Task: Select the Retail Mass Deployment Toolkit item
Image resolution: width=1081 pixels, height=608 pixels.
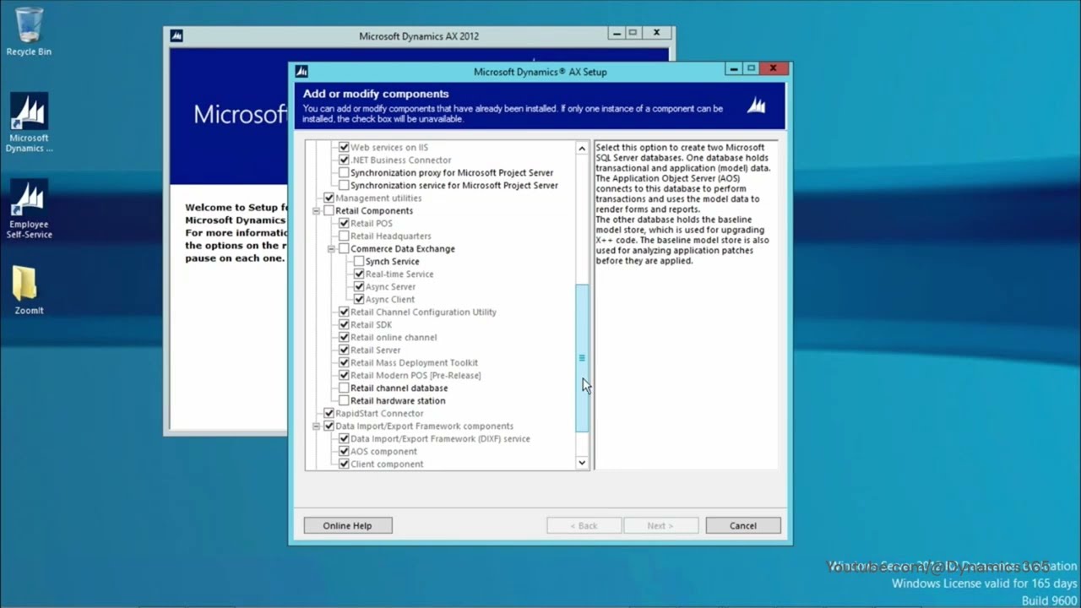Action: 414,363
